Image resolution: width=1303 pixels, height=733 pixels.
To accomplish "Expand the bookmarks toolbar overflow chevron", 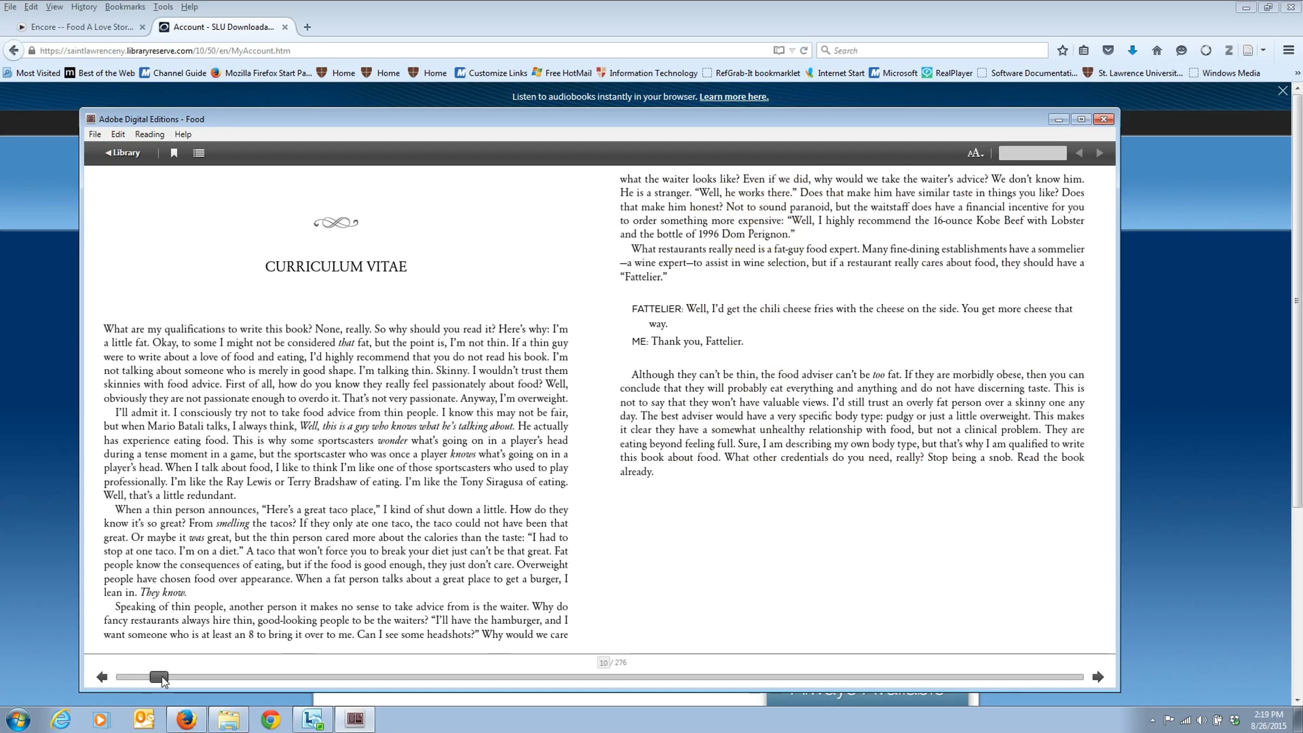I will click(x=1297, y=73).
